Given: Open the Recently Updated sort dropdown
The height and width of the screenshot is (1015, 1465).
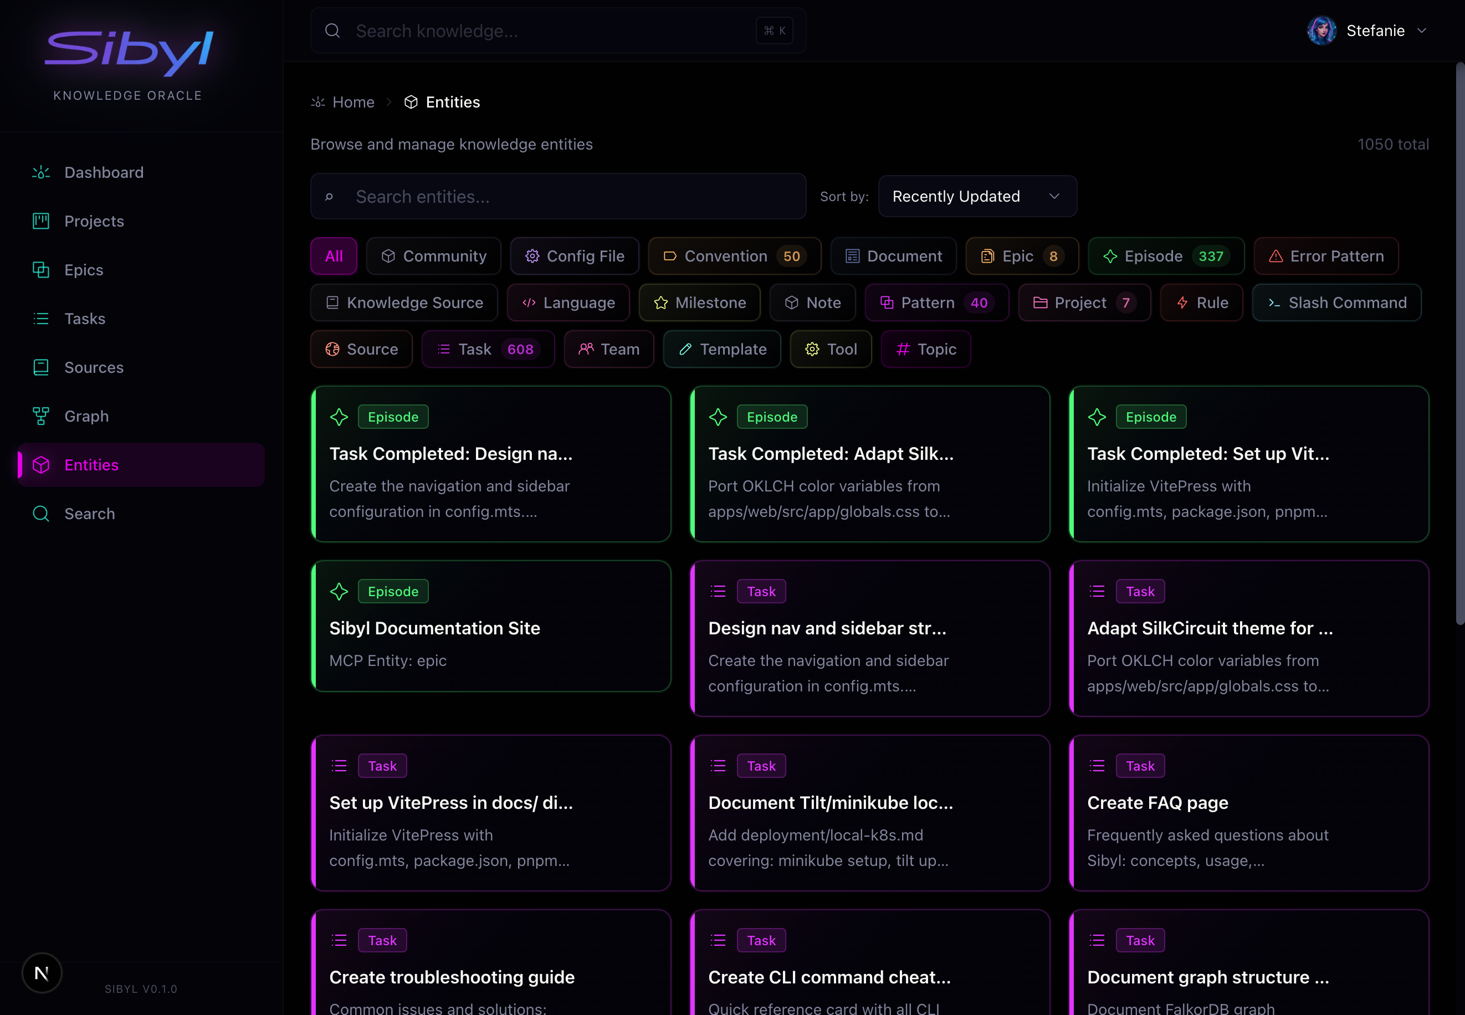Looking at the screenshot, I should [x=977, y=197].
